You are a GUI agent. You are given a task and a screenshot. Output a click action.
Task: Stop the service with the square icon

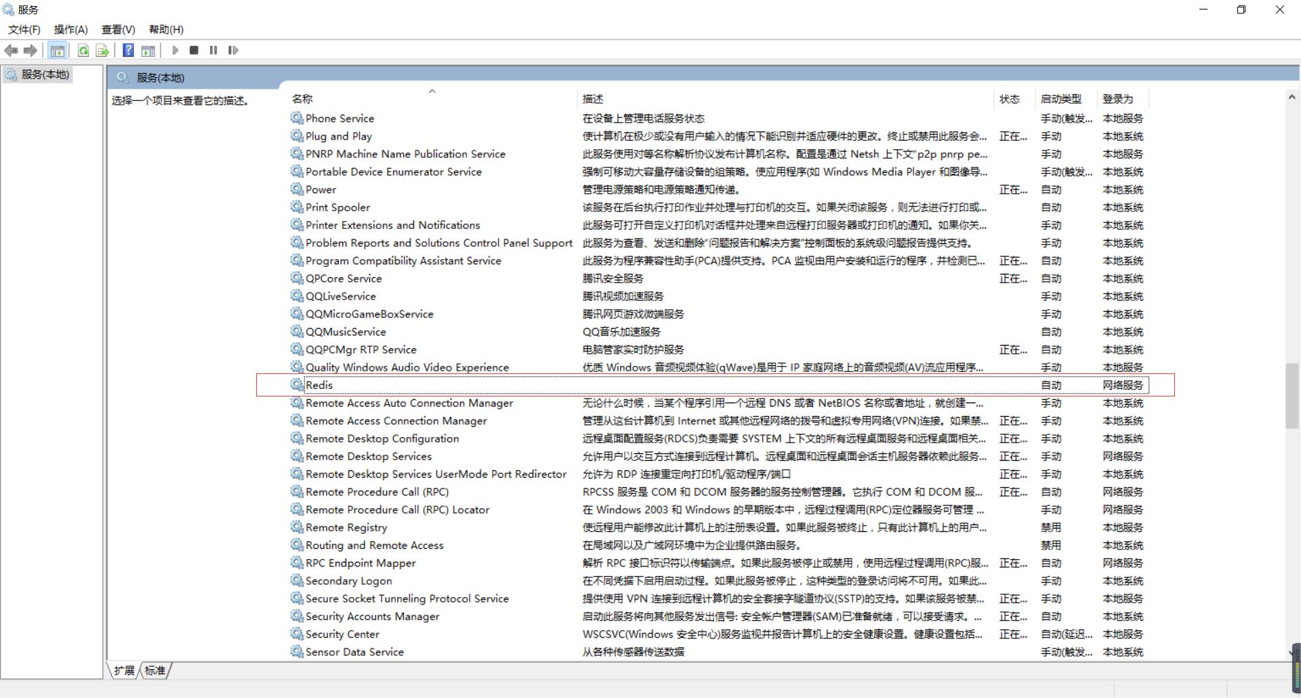point(194,50)
